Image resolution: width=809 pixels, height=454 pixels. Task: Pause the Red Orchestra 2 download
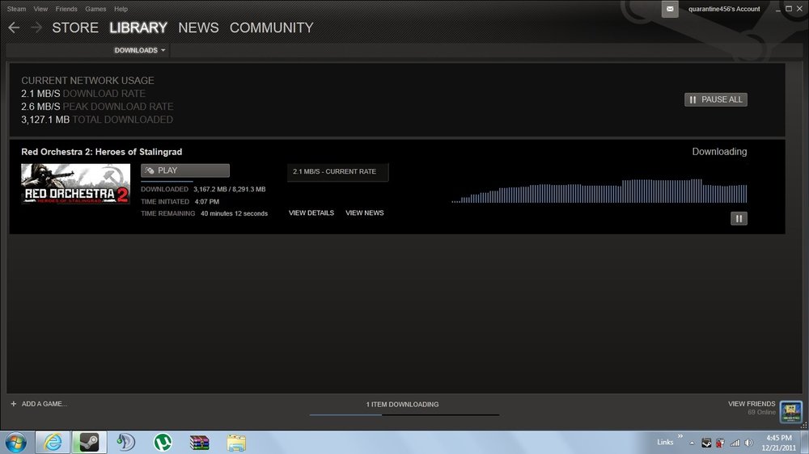coord(739,218)
